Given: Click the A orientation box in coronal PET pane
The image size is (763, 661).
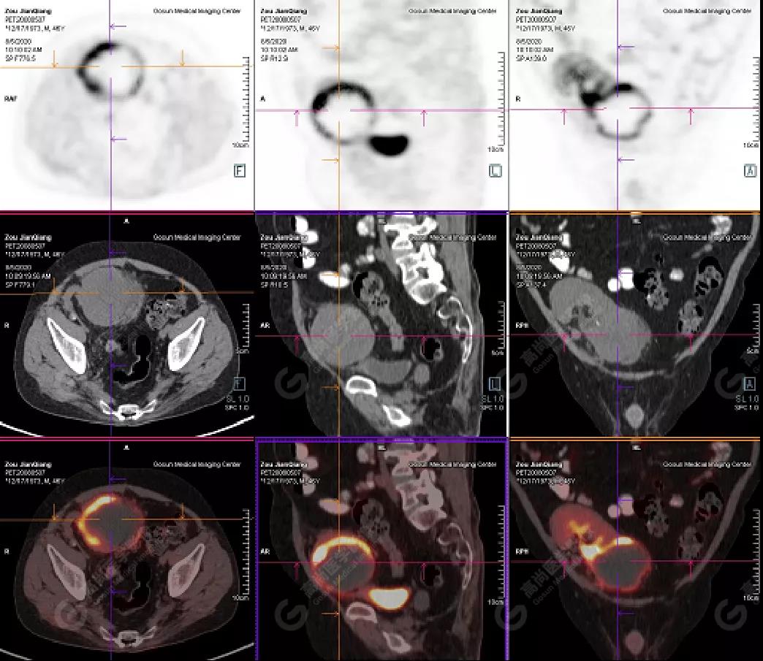Looking at the screenshot, I should (x=749, y=171).
